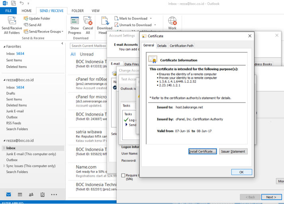Image resolution: width=284 pixels, height=204 pixels.
Task: Open the Inbox 5034 under Favorites
Action: tap(15, 54)
